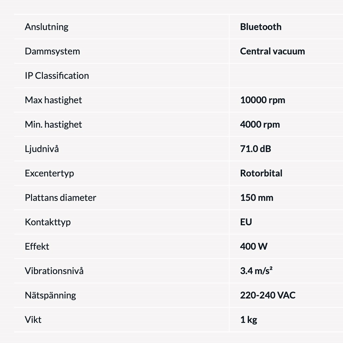Select the Plattans diameter label
The height and width of the screenshot is (343, 343).
61,198
